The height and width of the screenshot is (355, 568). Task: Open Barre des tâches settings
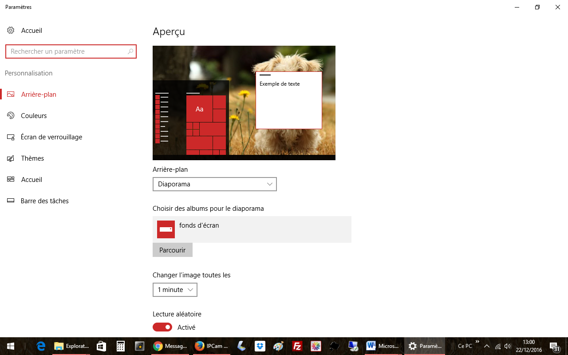point(44,201)
